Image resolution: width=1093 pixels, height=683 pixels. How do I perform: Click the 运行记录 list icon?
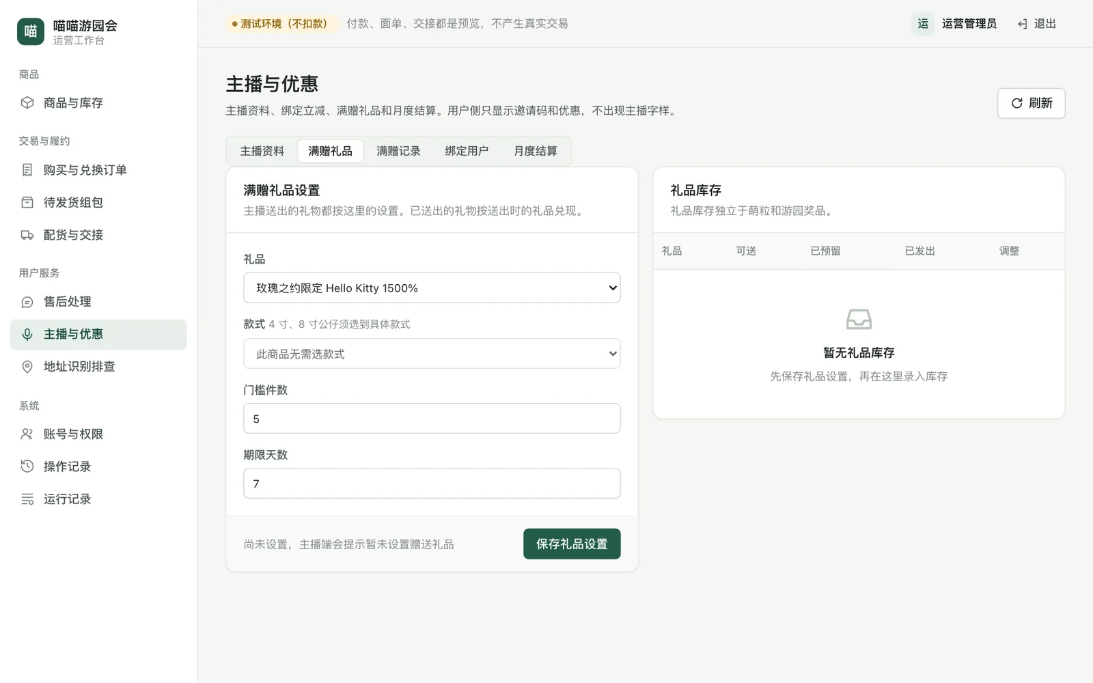(27, 499)
